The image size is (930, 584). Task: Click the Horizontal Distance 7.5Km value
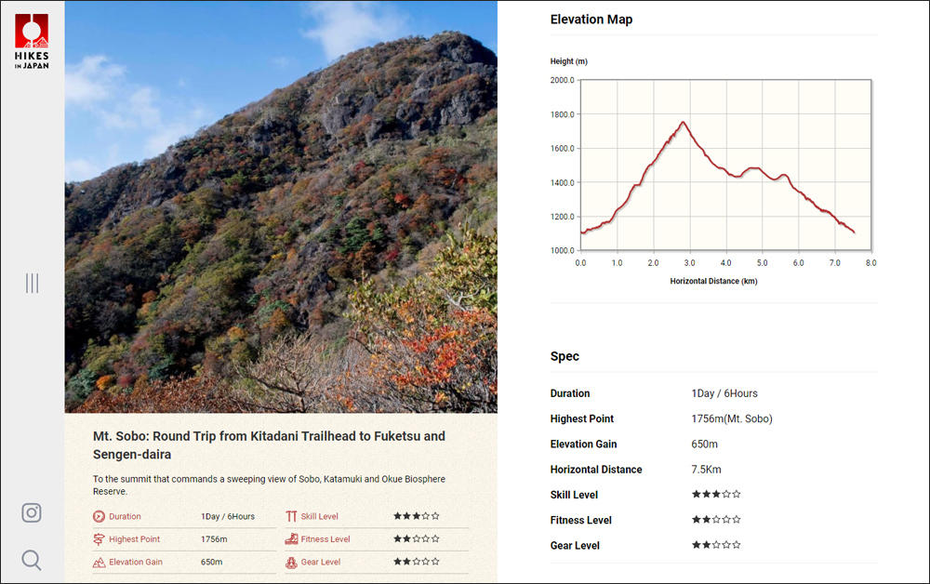(706, 470)
